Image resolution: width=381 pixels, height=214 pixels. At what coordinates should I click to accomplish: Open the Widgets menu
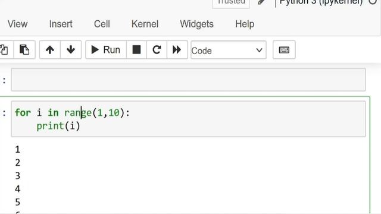tap(196, 24)
